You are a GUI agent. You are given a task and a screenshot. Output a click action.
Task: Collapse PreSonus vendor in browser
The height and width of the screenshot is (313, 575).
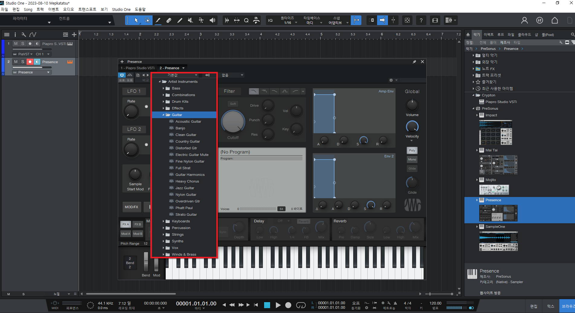pos(473,108)
